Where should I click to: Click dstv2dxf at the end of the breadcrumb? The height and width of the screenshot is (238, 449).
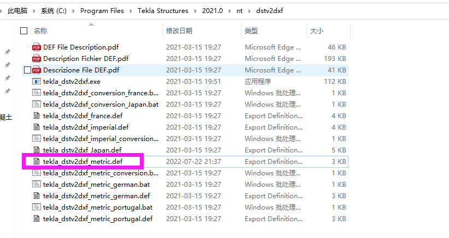pos(269,11)
